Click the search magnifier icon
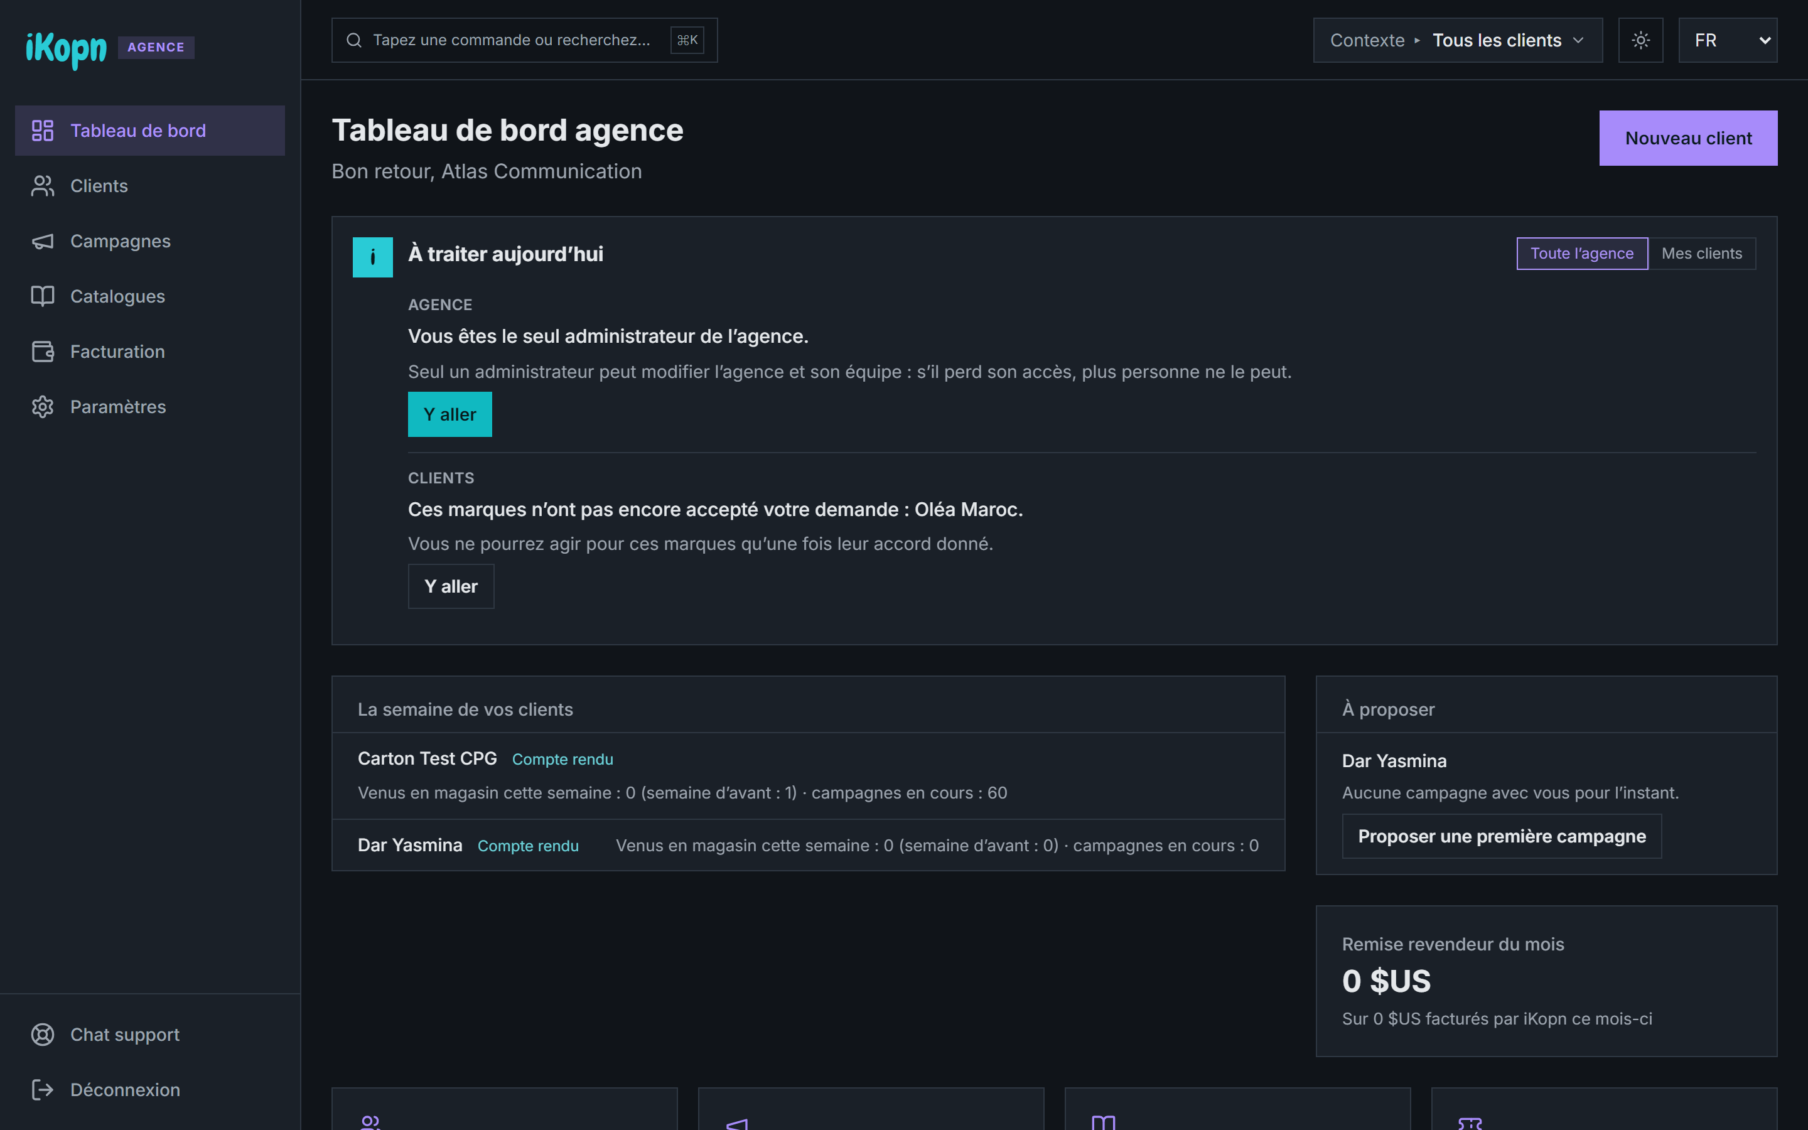Image resolution: width=1808 pixels, height=1130 pixels. tap(354, 40)
